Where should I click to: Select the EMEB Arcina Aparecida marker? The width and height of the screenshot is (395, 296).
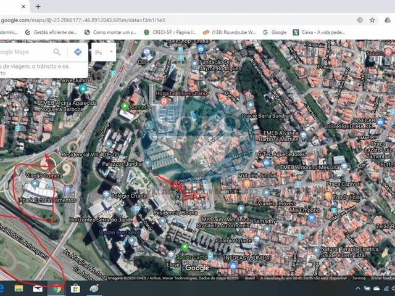click(49, 92)
